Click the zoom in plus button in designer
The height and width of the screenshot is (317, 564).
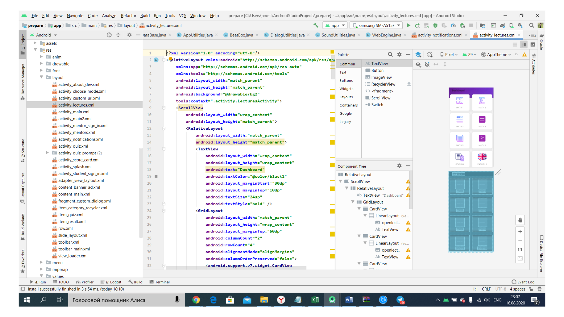[x=520, y=232]
